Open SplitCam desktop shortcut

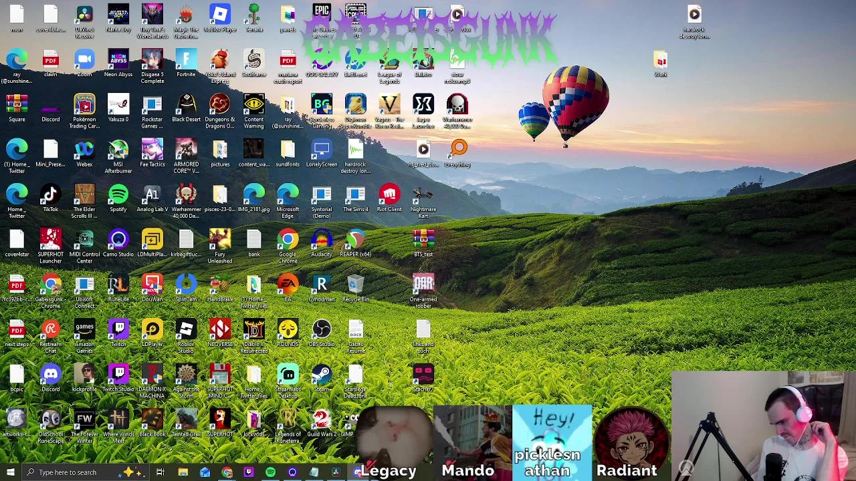[x=186, y=288]
